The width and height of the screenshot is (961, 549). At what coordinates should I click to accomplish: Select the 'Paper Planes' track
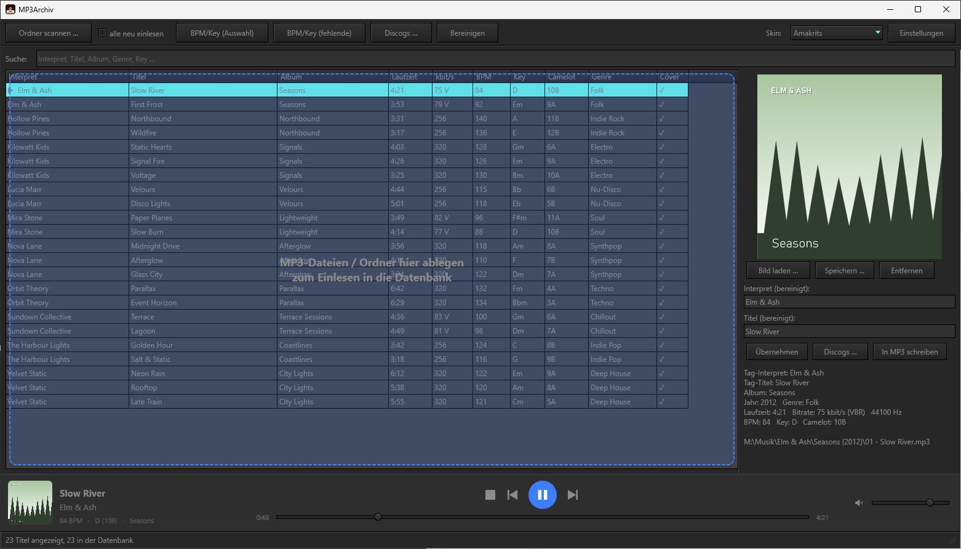347,218
